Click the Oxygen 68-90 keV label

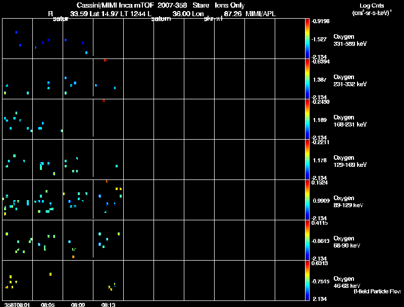[x=347, y=242]
